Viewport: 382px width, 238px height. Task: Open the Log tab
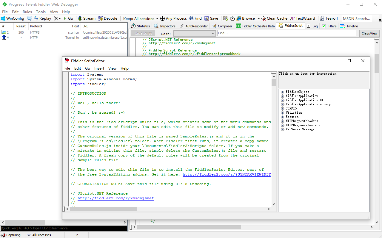(312, 26)
